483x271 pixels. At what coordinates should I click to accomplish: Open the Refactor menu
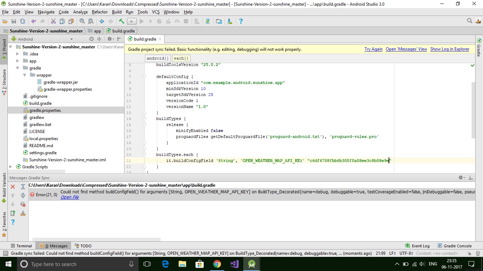click(x=100, y=12)
